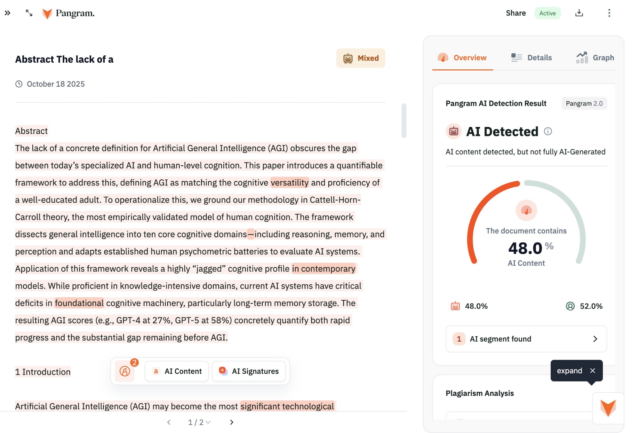Click the highlight icon with badge 2
This screenshot has height=433, width=640.
pyautogui.click(x=125, y=371)
